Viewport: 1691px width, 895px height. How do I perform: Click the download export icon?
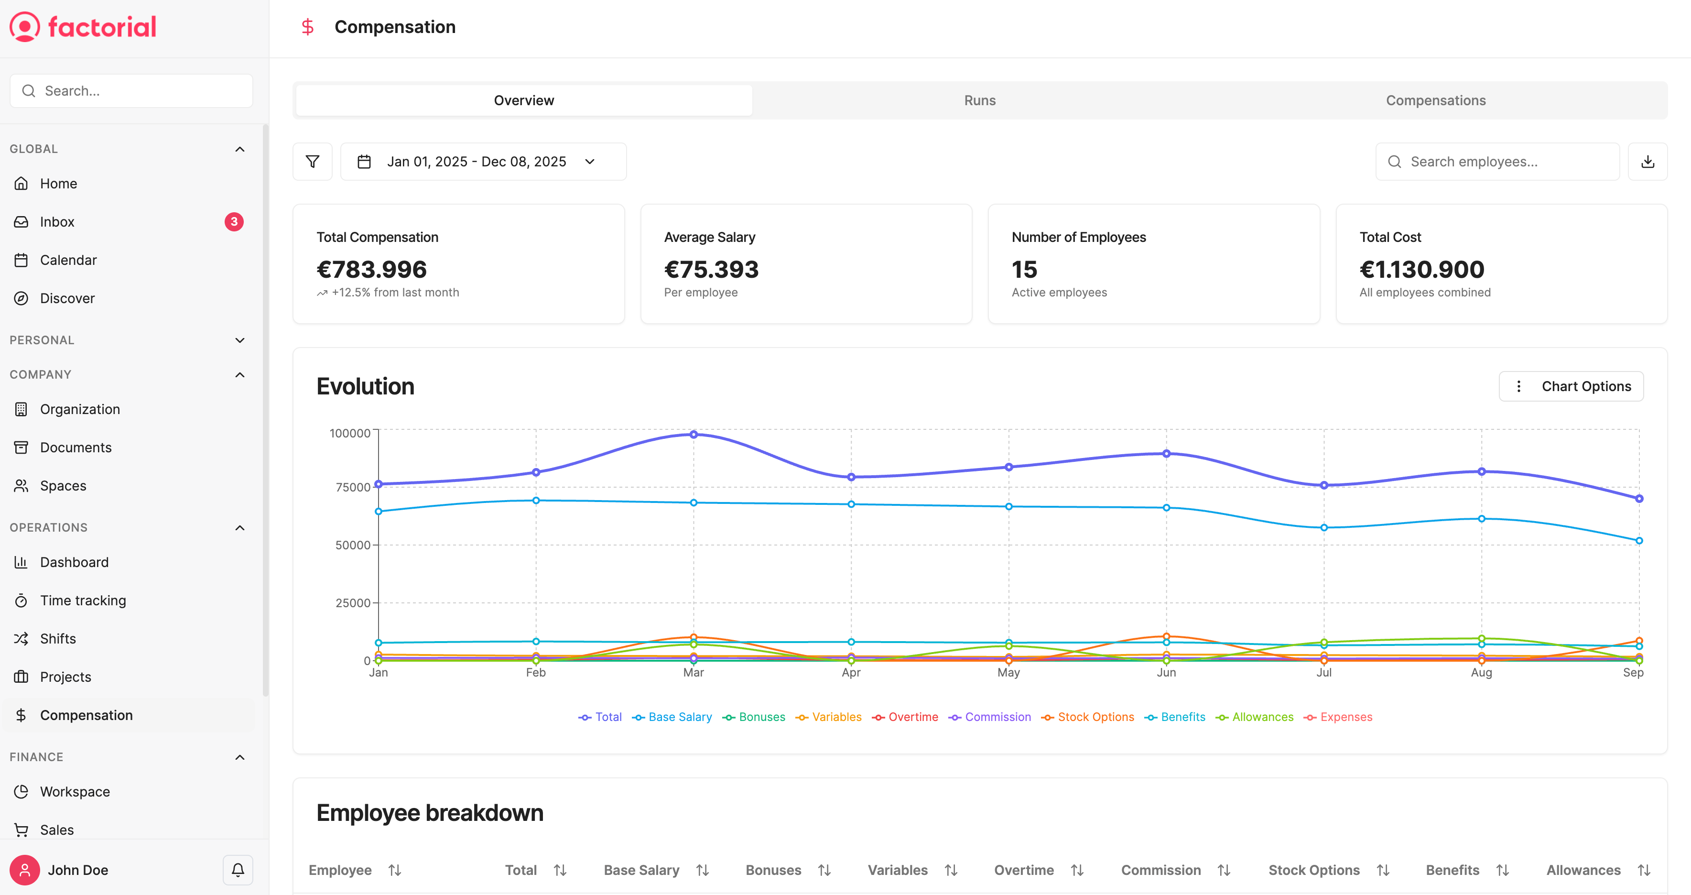[x=1648, y=162]
